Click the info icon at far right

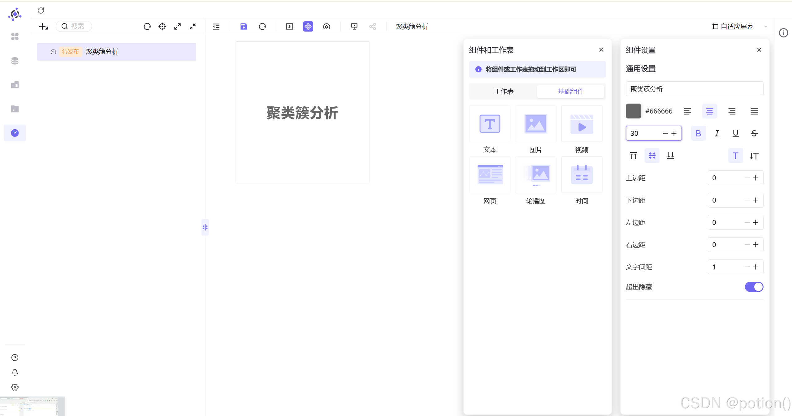[783, 33]
